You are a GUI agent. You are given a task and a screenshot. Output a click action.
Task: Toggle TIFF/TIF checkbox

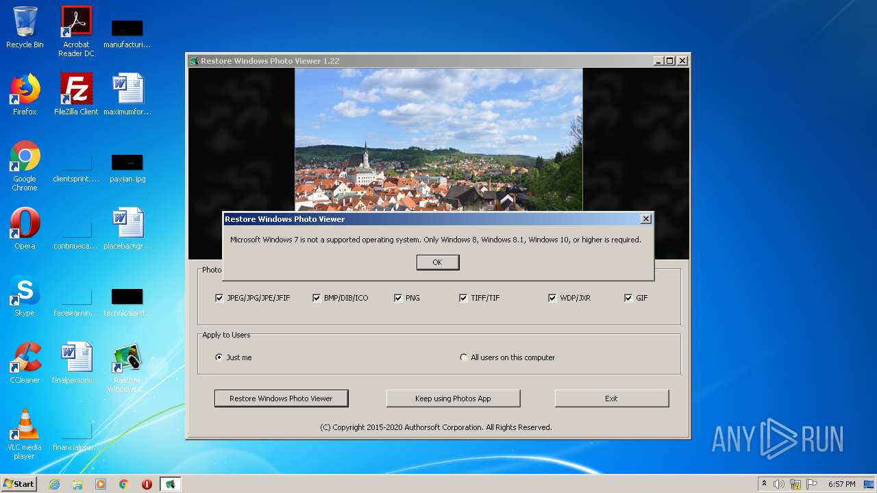click(463, 298)
